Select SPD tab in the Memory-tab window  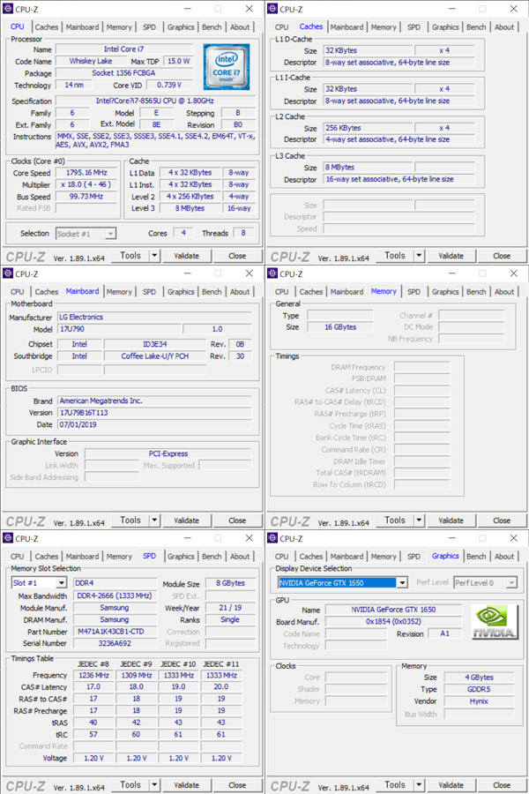click(x=414, y=292)
